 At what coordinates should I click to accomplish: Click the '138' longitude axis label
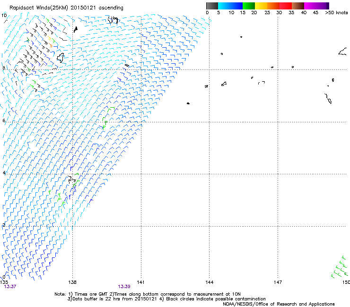click(72, 282)
